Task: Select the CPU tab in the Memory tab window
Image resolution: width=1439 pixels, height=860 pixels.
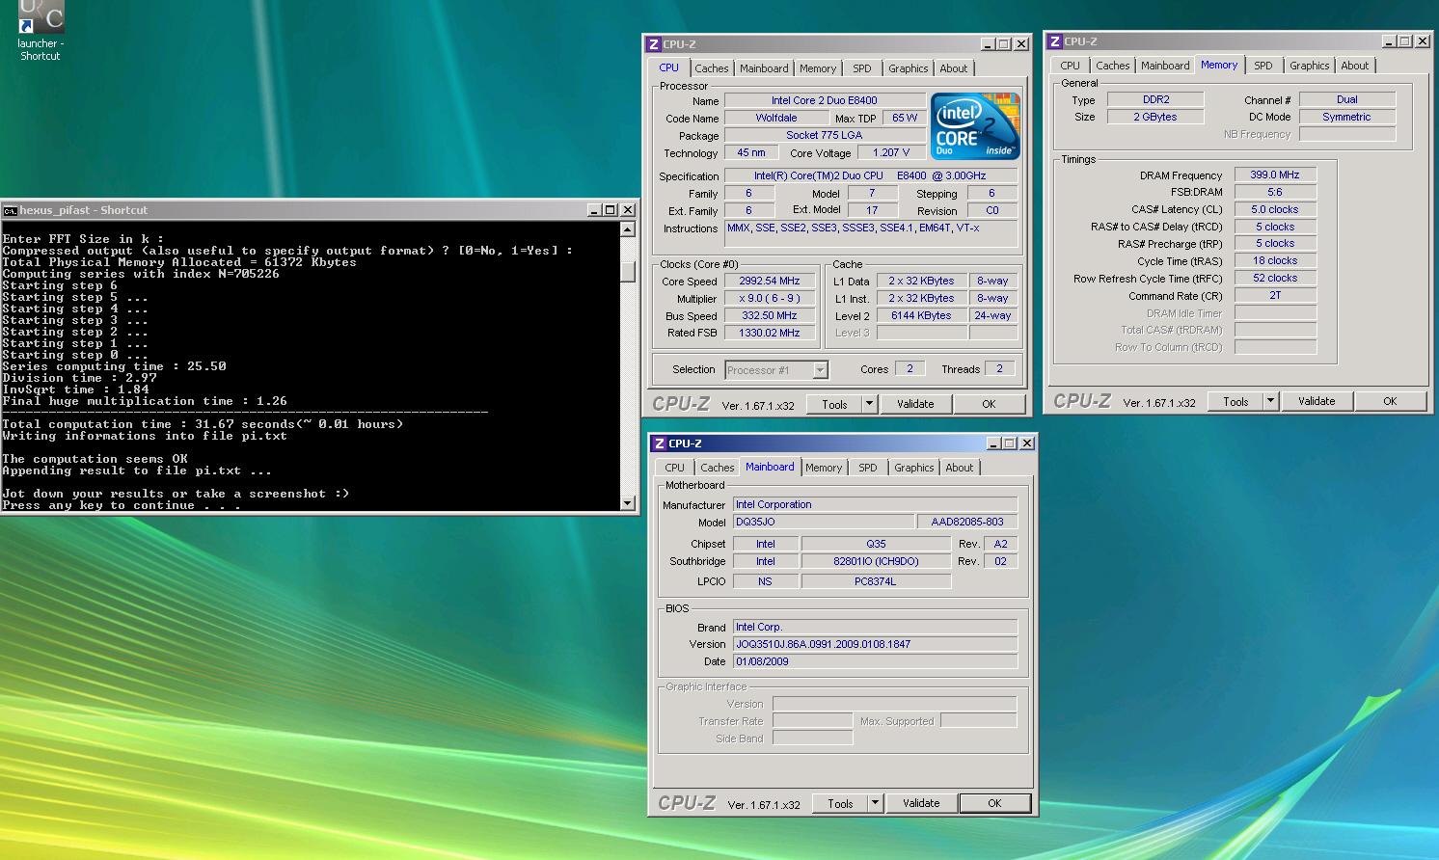Action: (1071, 66)
